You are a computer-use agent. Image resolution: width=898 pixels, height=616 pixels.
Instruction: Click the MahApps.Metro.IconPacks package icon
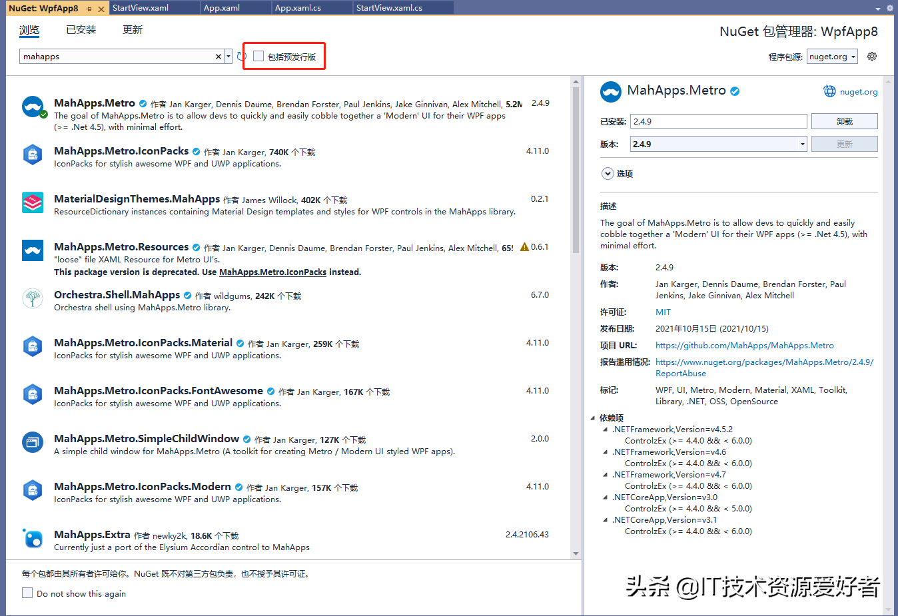[33, 154]
